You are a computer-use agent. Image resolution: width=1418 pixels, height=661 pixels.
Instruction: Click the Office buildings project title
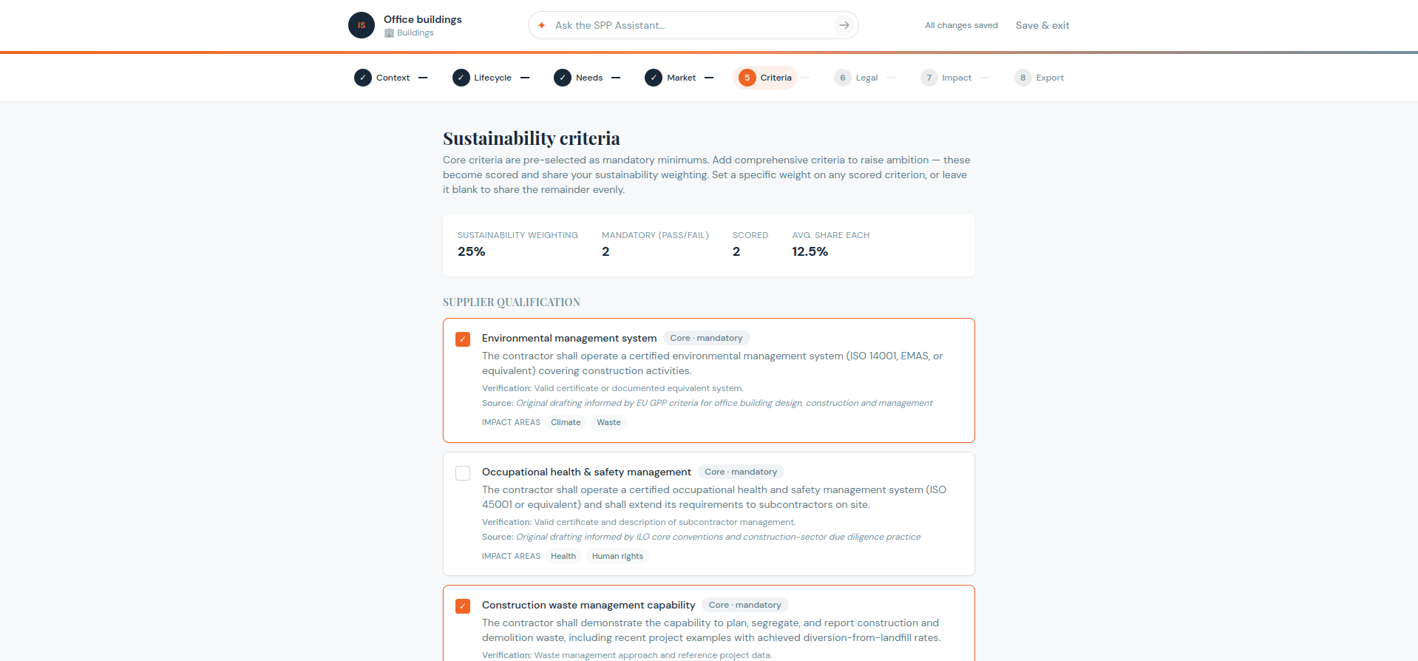click(x=423, y=19)
